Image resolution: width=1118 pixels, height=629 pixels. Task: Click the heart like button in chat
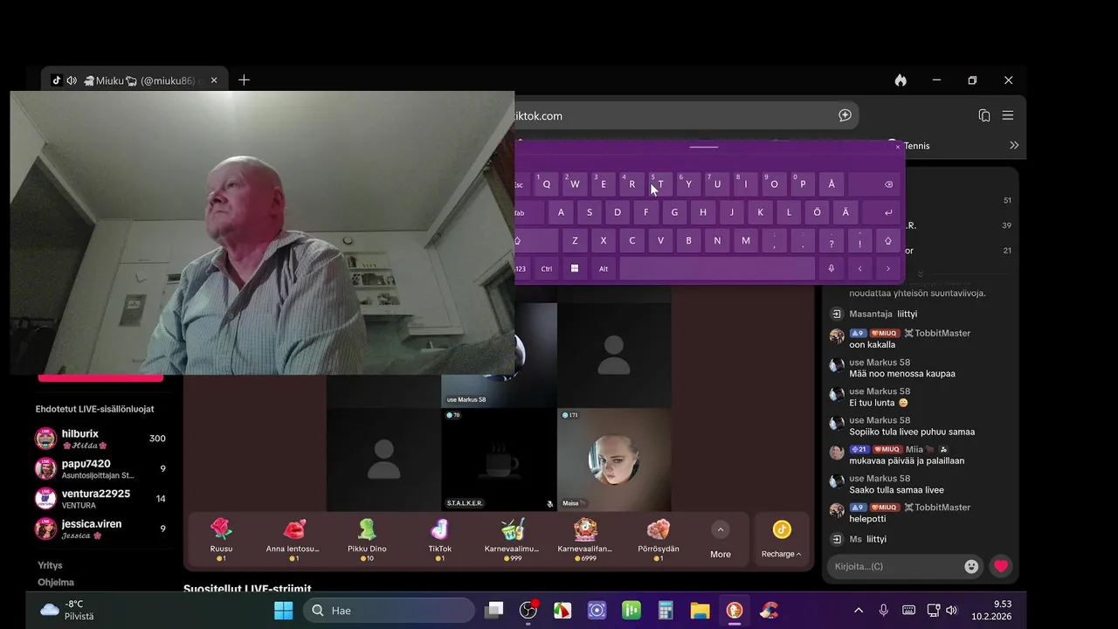click(1001, 566)
